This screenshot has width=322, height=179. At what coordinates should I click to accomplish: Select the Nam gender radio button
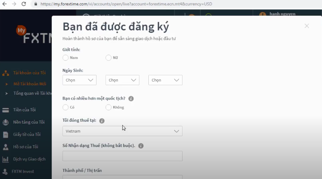(x=65, y=58)
